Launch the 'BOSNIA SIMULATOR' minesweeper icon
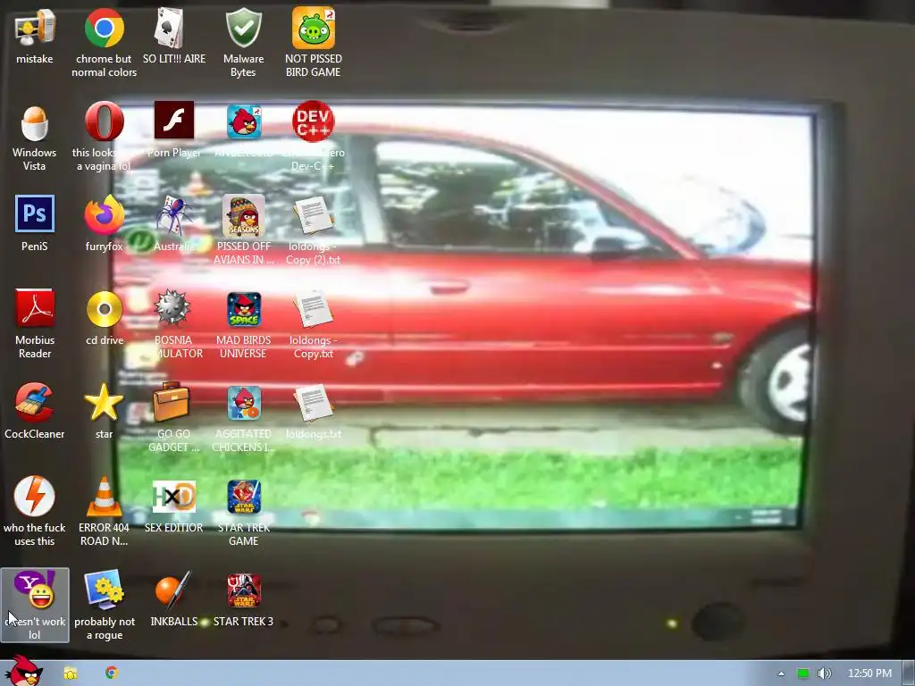The image size is (915, 686). (x=172, y=307)
